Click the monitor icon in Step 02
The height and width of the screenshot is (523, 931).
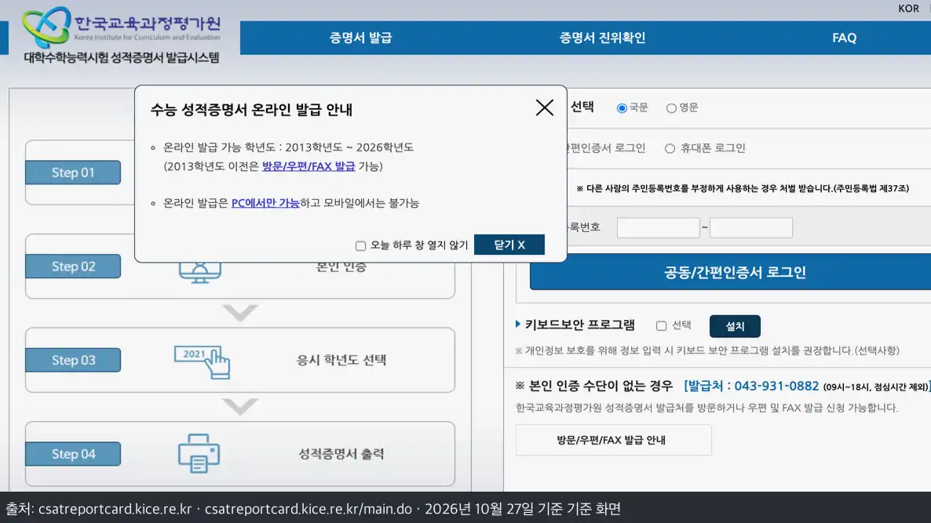pos(200,273)
